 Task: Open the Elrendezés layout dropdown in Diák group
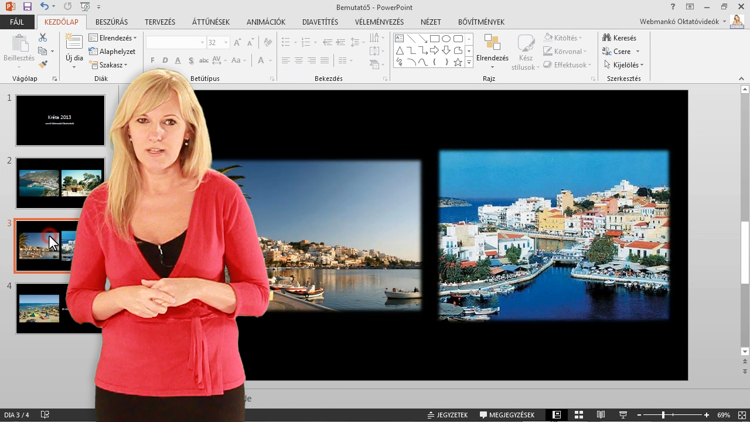(x=112, y=38)
